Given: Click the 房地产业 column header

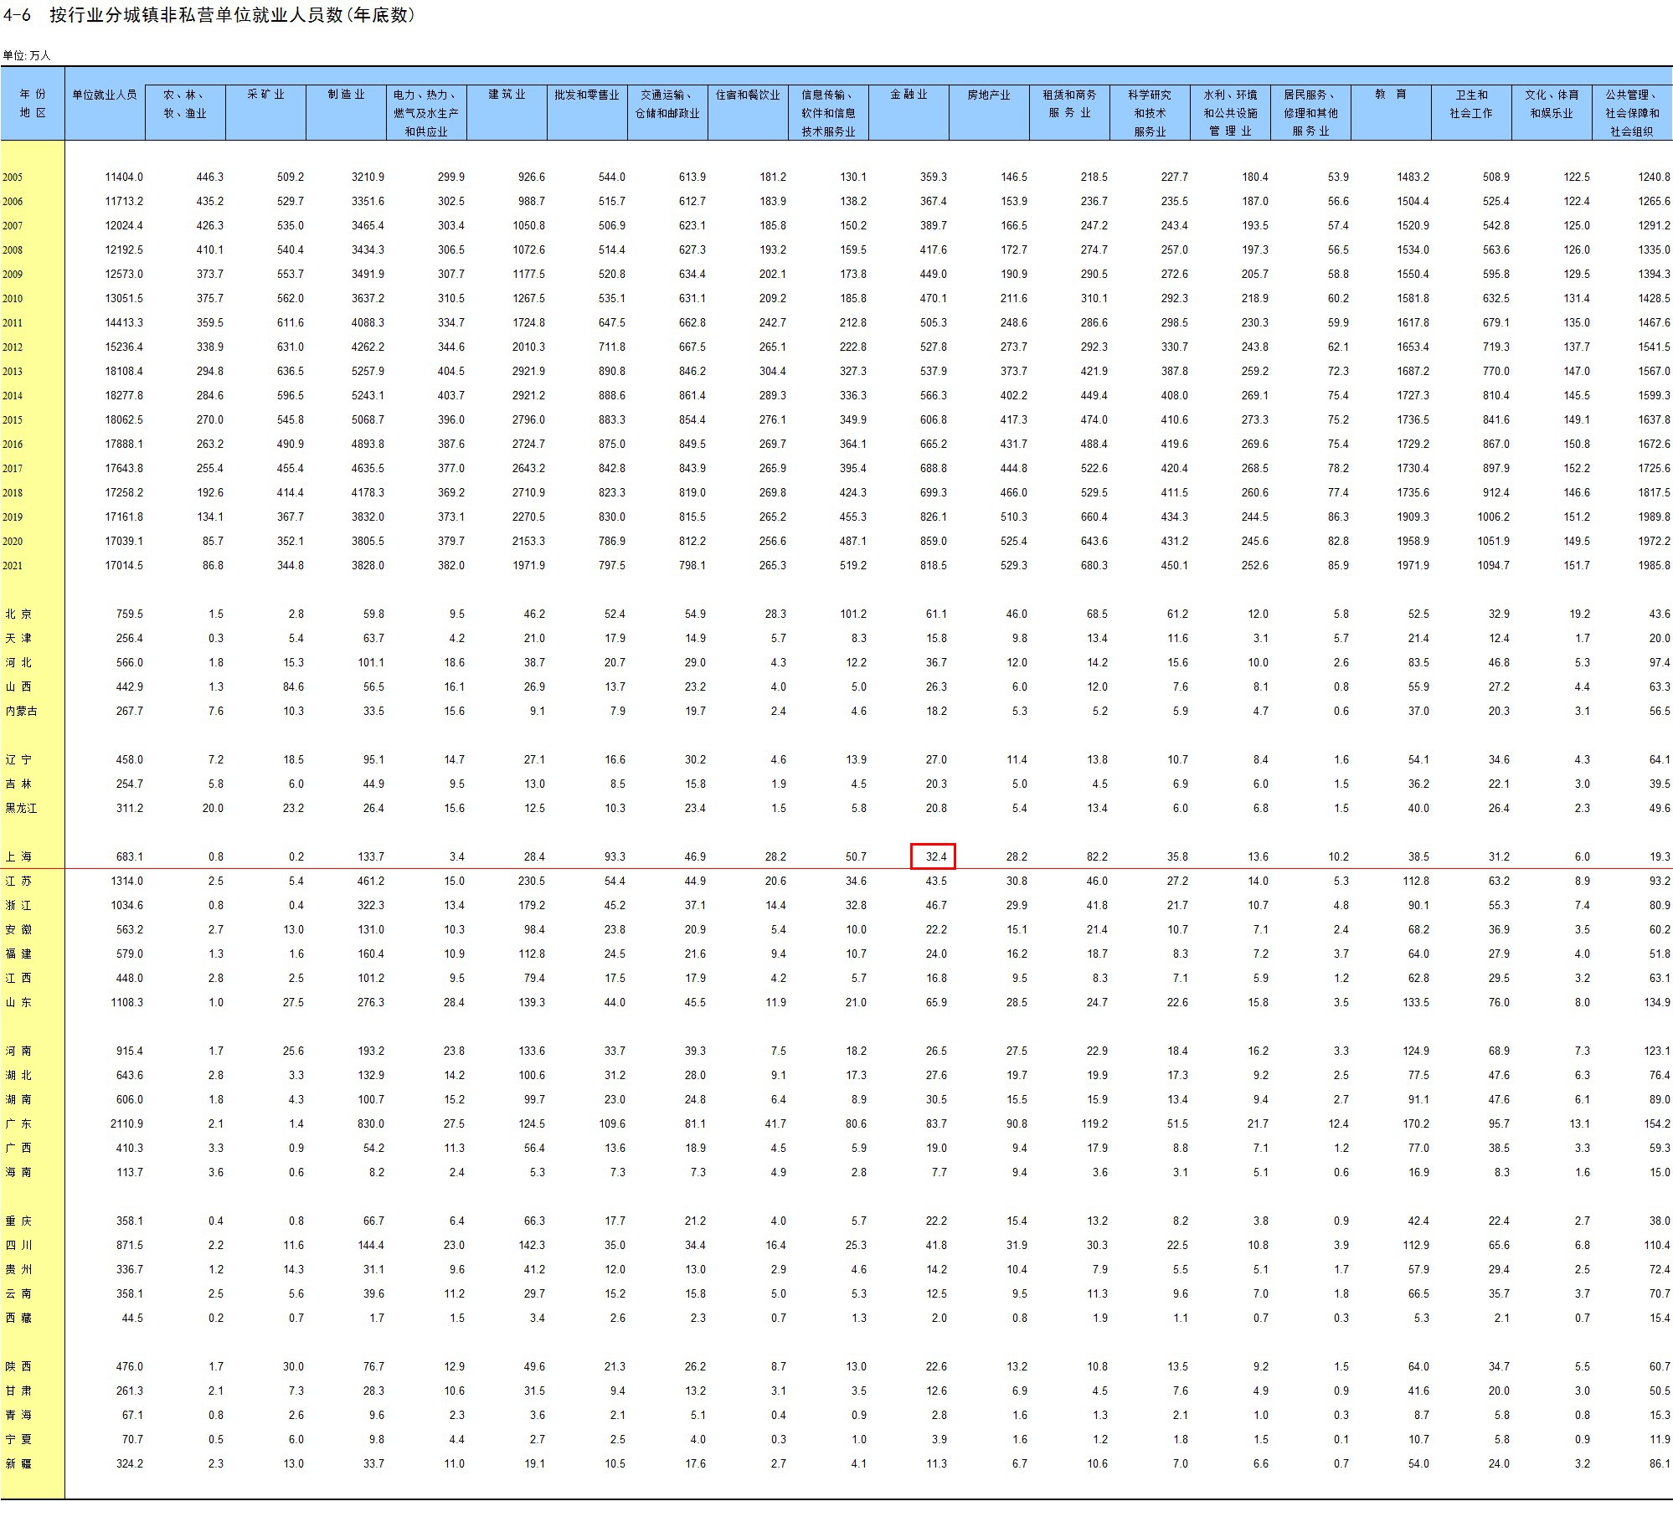Looking at the screenshot, I should pyautogui.click(x=988, y=95).
